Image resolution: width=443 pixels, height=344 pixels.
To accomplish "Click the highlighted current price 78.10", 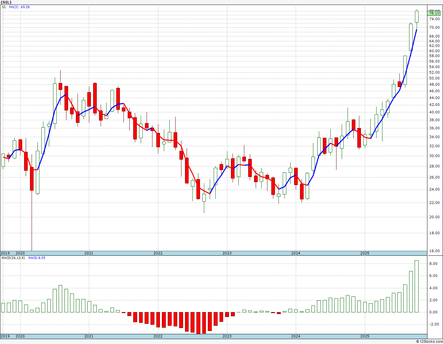I will (434, 13).
